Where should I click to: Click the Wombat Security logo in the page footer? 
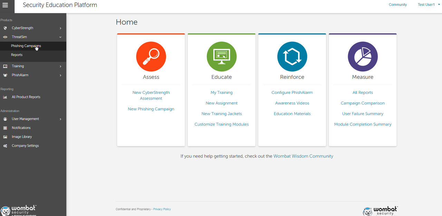381,211
